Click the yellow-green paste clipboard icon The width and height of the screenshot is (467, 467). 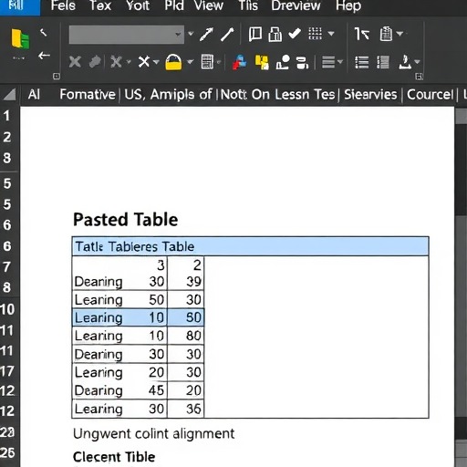pyautogui.click(x=20, y=38)
